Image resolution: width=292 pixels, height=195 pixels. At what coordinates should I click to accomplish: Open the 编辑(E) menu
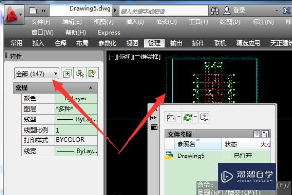click(72, 22)
